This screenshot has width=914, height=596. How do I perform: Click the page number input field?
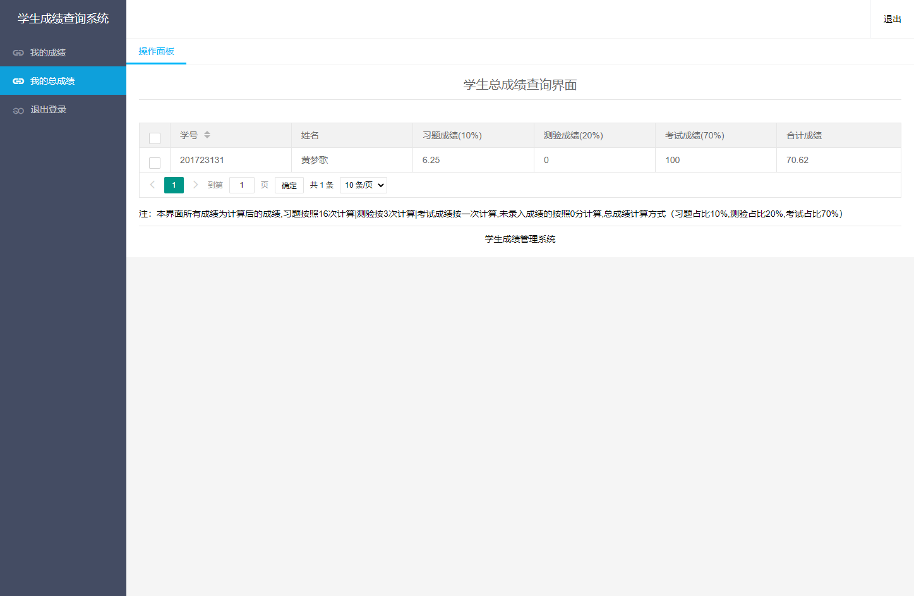241,185
